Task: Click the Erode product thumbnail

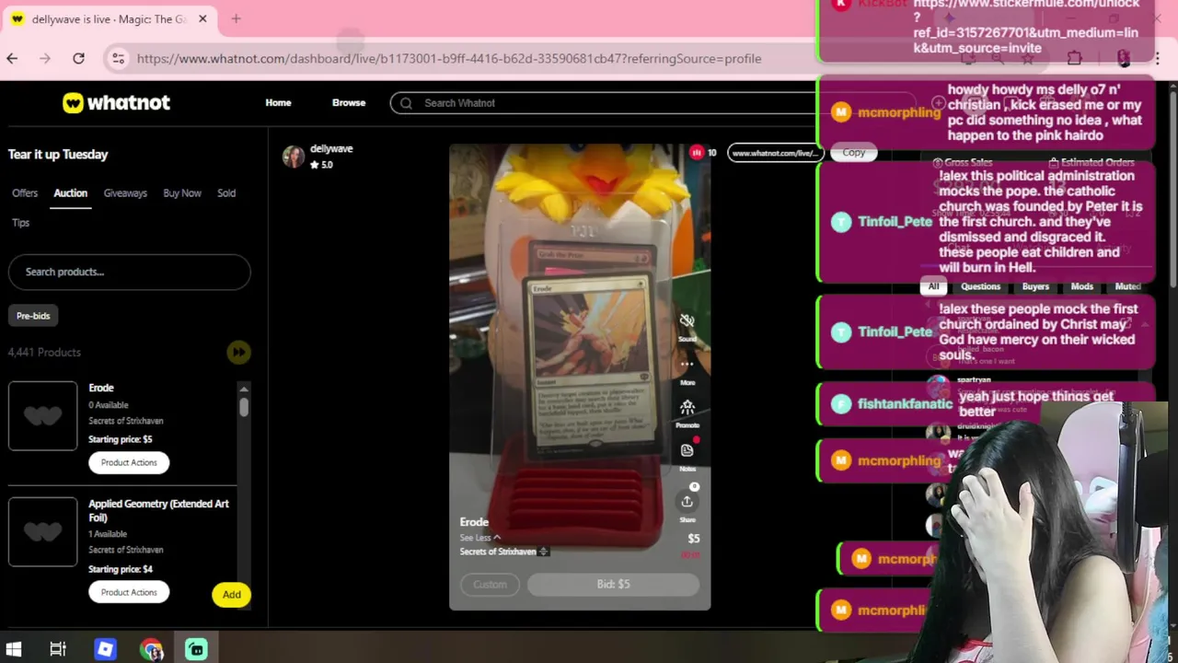Action: point(43,415)
